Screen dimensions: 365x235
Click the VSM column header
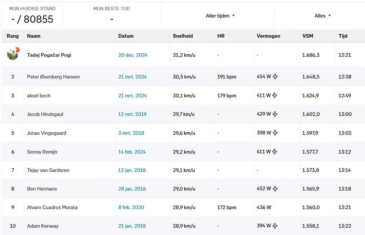(x=308, y=36)
